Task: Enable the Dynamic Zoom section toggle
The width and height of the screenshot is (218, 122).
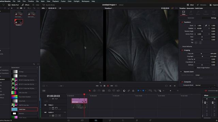Action: pyautogui.click(x=181, y=72)
